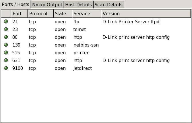Switch to the Nmap Output tab

click(47, 5)
